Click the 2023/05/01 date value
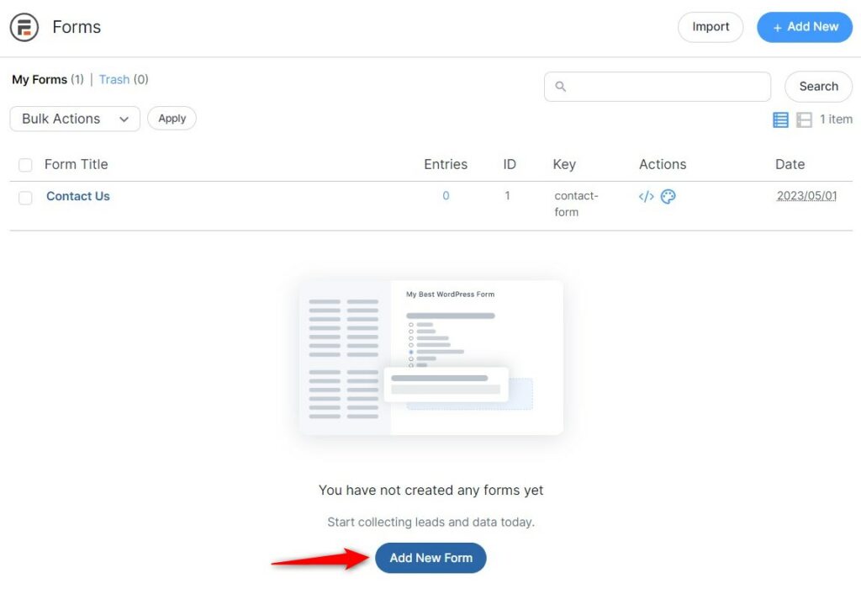This screenshot has width=861, height=589. click(x=806, y=195)
